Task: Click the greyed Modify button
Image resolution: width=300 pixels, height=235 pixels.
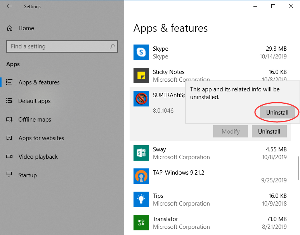Action: (x=231, y=131)
